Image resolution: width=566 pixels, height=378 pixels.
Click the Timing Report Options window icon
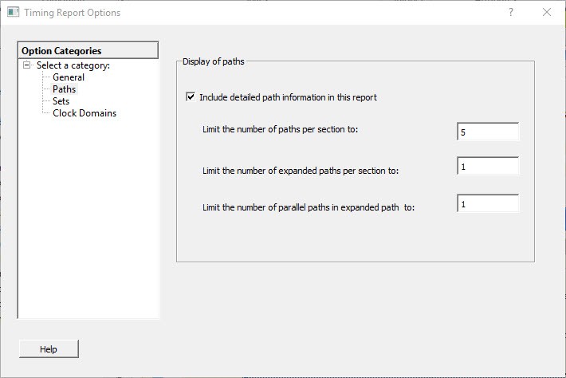click(x=13, y=13)
